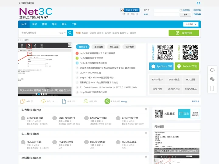Open the customer service headset icon
The image size is (219, 164).
(212, 70)
